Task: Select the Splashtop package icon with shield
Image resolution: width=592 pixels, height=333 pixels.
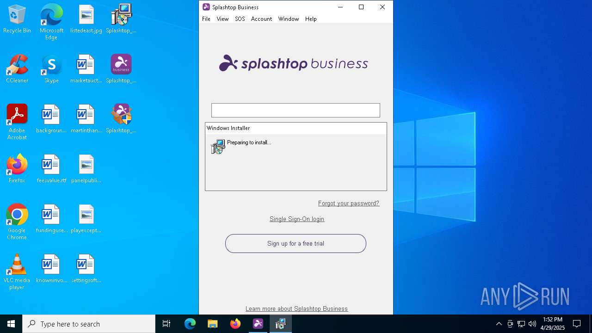Action: (x=121, y=119)
